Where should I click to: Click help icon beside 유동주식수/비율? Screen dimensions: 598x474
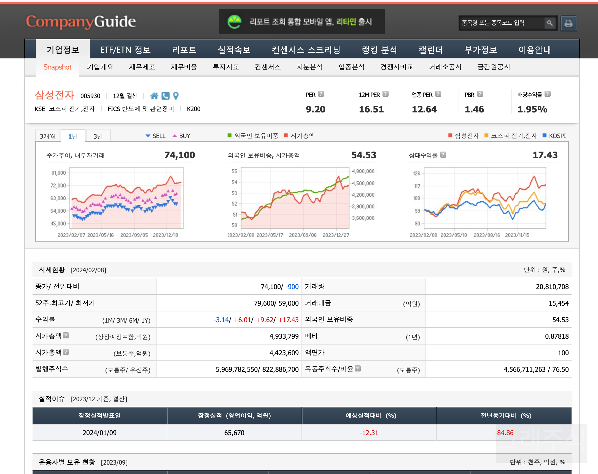tap(358, 369)
